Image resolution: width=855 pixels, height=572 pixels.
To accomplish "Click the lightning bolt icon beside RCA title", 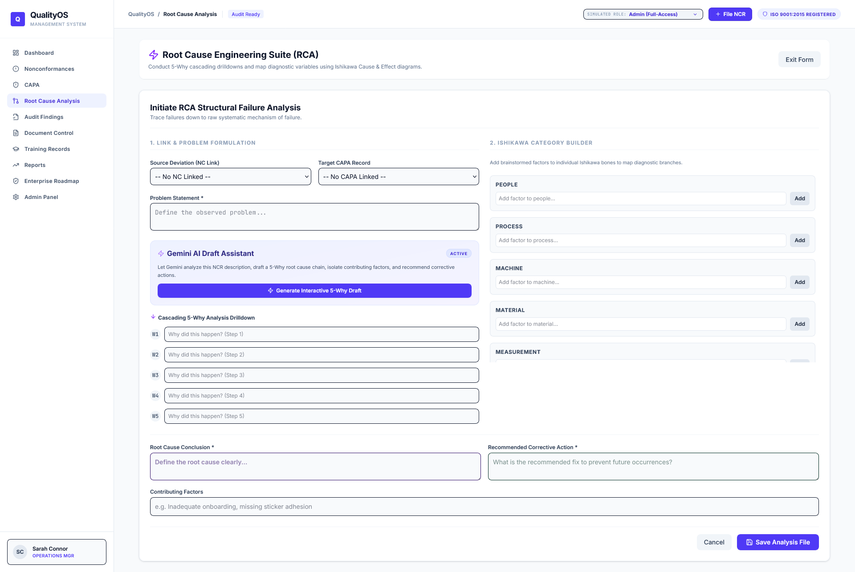I will pyautogui.click(x=154, y=55).
